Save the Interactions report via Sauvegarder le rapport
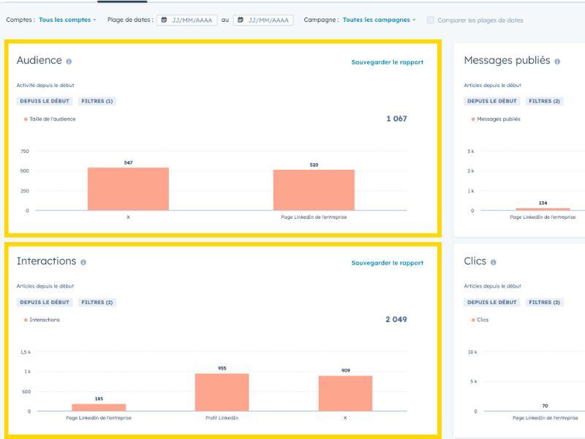The image size is (585, 439). (388, 263)
